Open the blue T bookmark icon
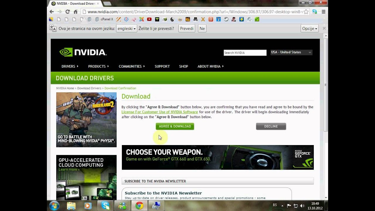375x211 pixels. [x=218, y=19]
